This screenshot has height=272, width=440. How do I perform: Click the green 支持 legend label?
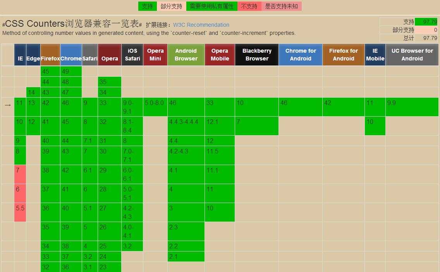point(147,6)
